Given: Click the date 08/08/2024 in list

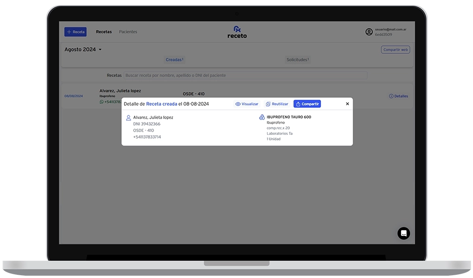Looking at the screenshot, I should [74, 96].
